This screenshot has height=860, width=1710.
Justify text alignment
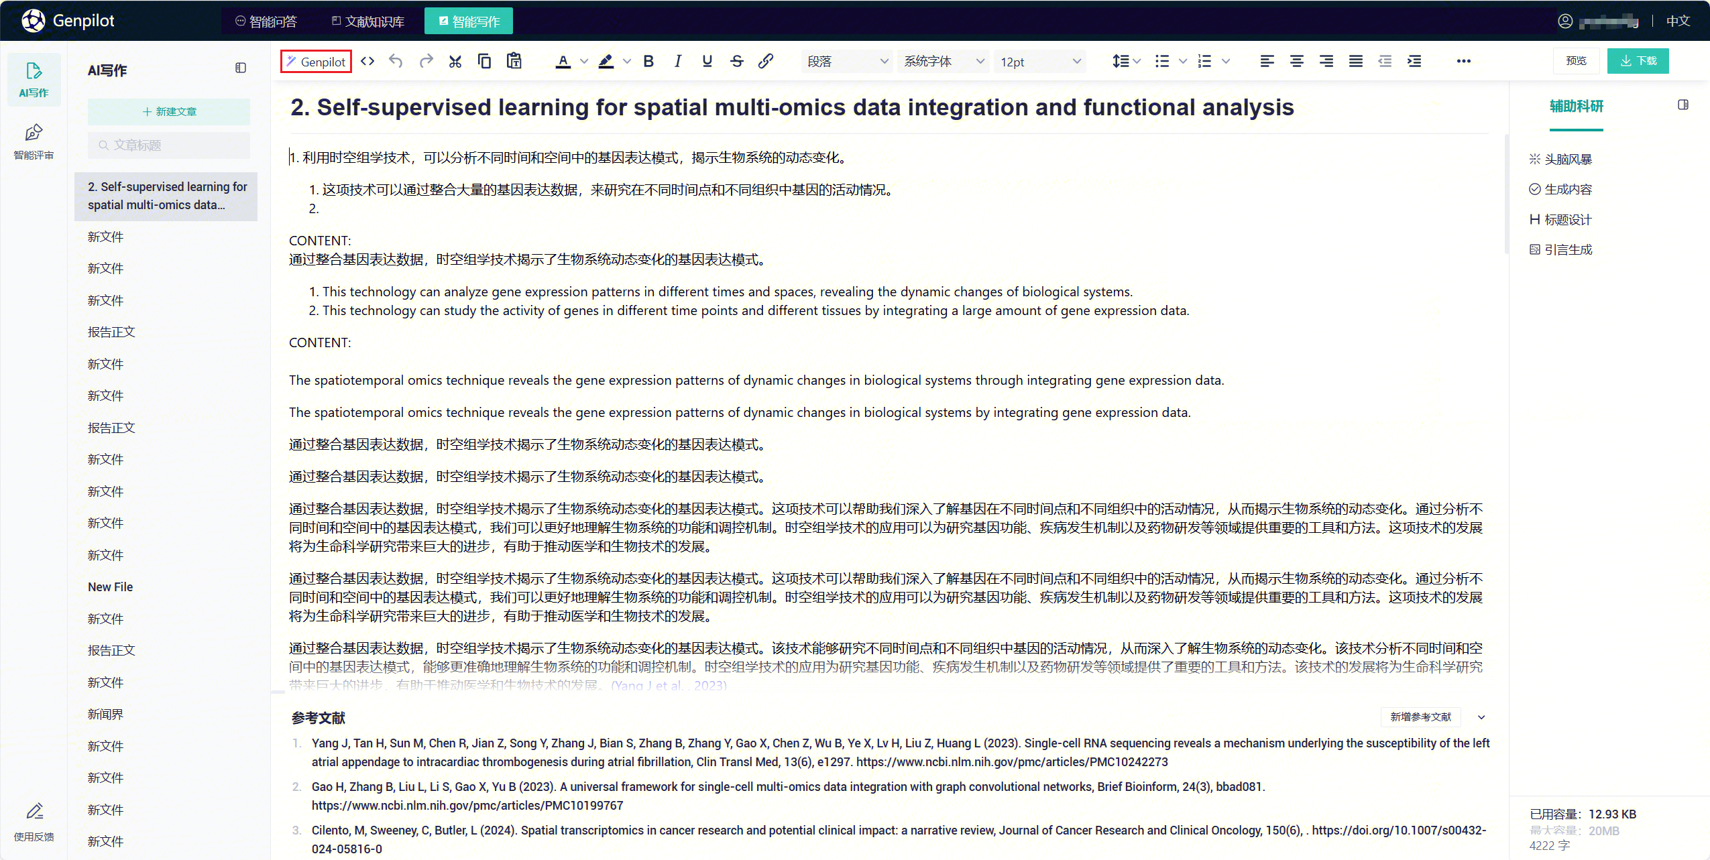coord(1356,62)
